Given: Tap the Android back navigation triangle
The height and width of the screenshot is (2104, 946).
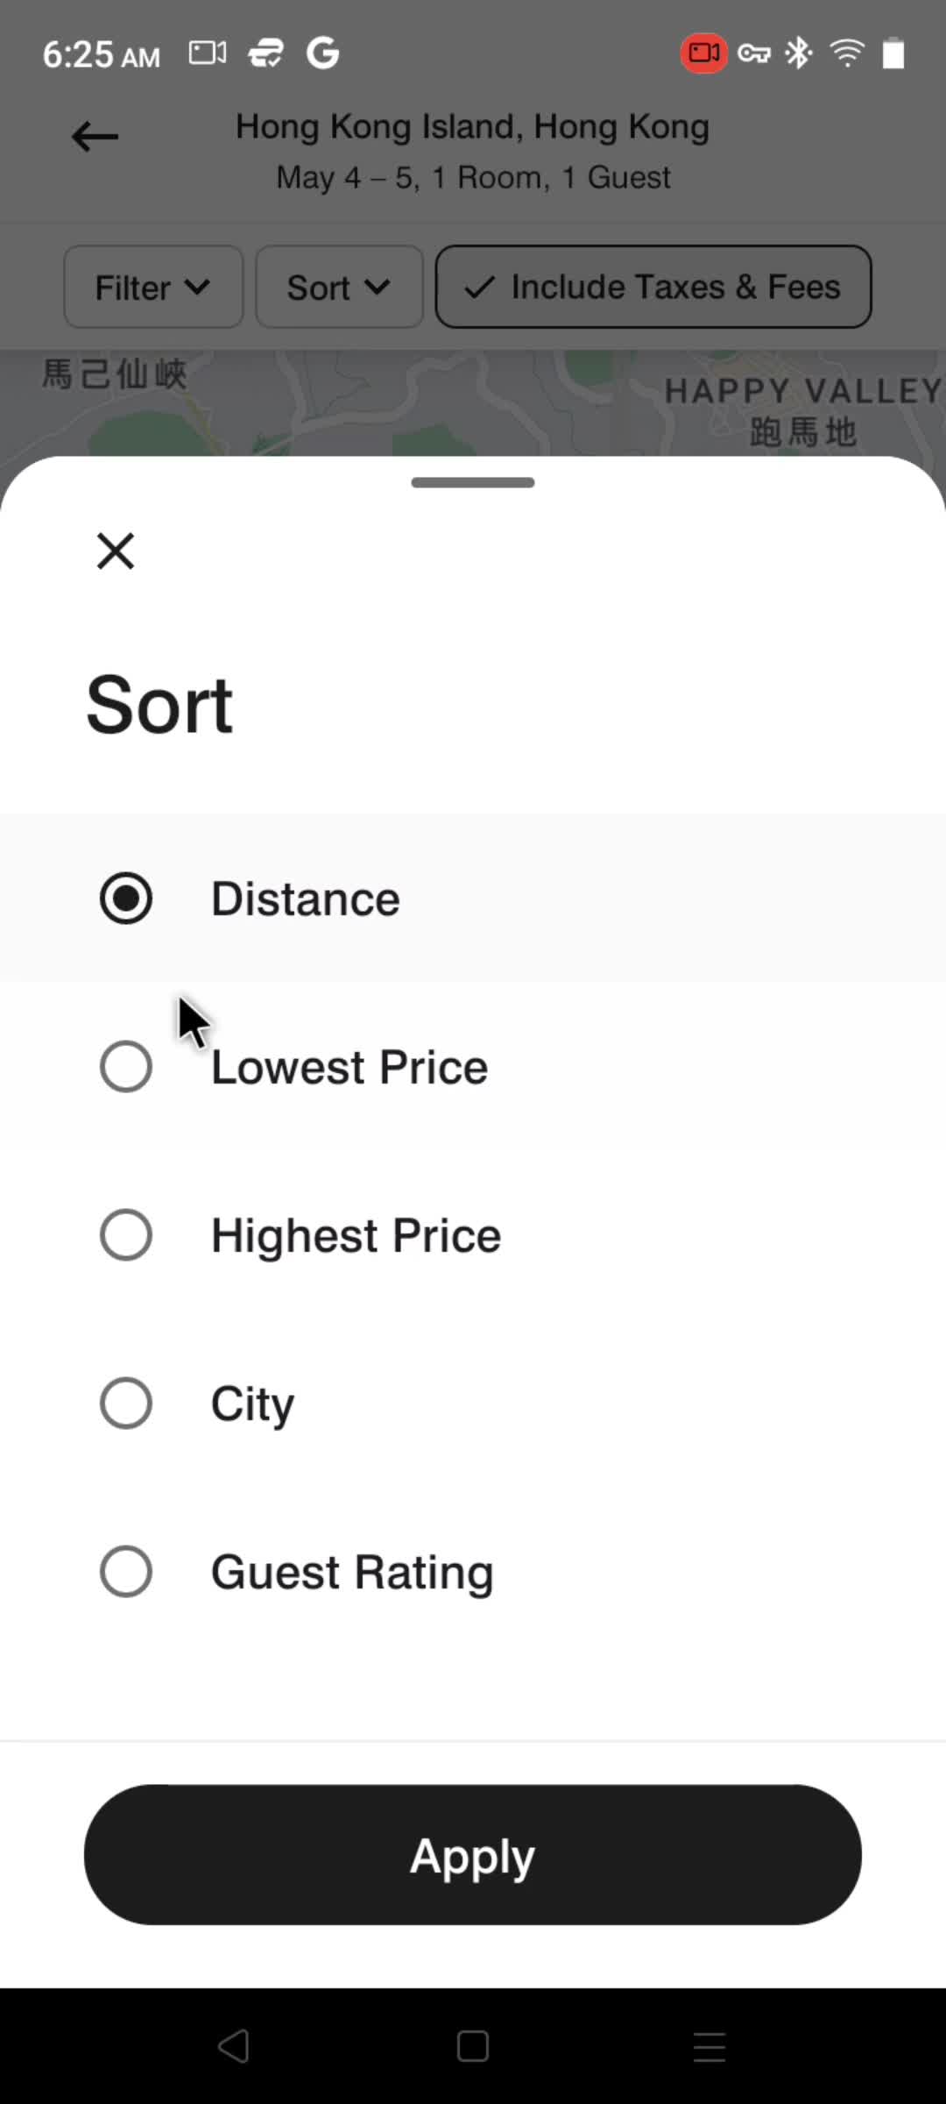Looking at the screenshot, I should pos(234,2046).
